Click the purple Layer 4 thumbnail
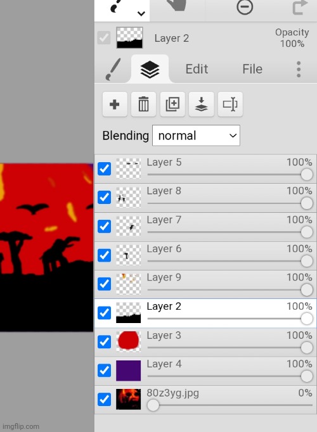The width and height of the screenshot is (317, 432). point(129,371)
